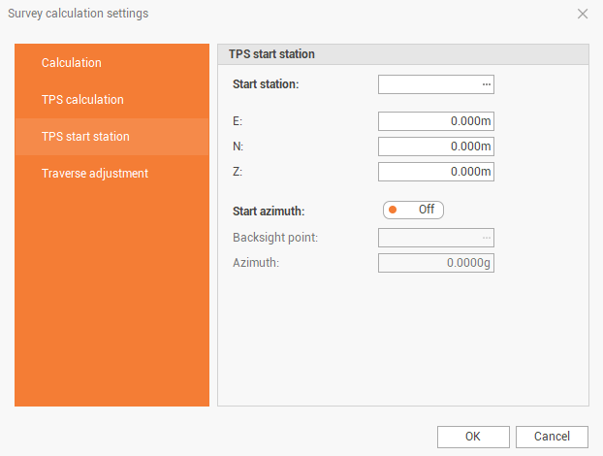Go to the Traverse adjustment section

94,174
